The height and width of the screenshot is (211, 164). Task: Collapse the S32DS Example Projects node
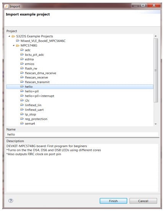click(9, 36)
